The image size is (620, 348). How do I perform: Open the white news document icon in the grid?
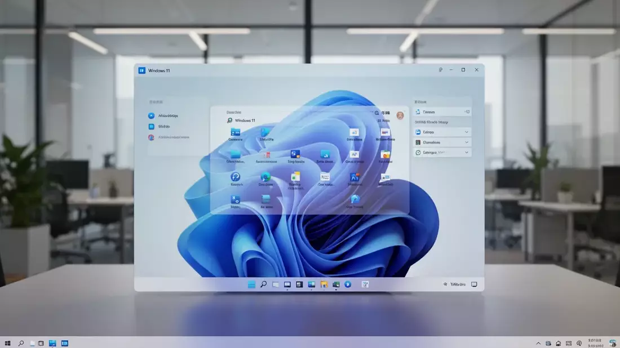(x=325, y=177)
